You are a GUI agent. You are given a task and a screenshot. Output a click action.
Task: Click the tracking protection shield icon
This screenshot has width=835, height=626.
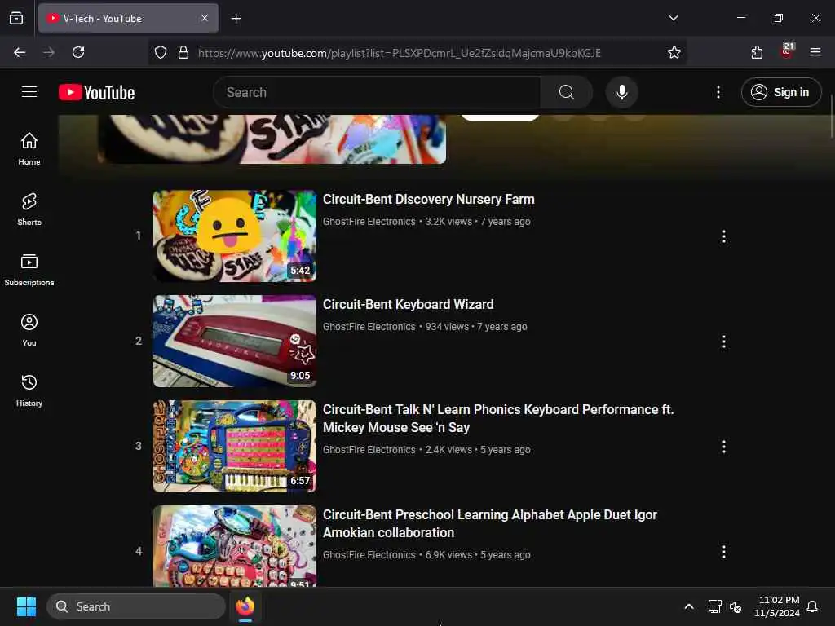161,52
